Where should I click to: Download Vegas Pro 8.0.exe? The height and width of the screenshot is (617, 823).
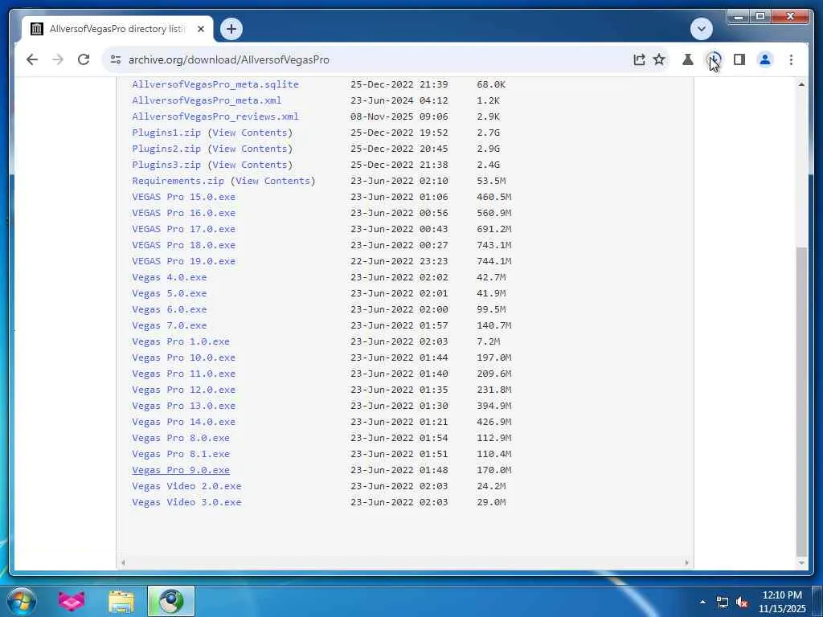coord(181,438)
